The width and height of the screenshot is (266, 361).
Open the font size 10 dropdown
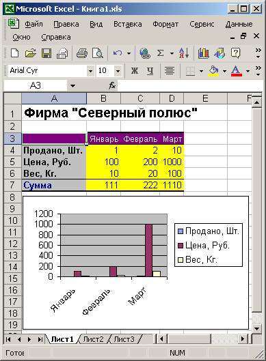118,71
